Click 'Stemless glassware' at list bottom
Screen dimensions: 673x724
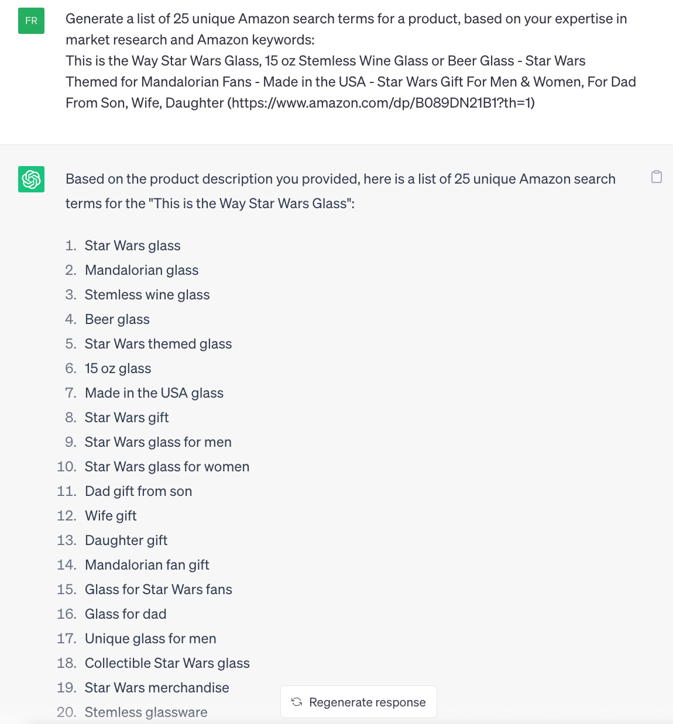[x=146, y=712]
